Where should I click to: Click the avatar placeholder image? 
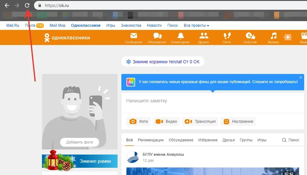(80, 112)
